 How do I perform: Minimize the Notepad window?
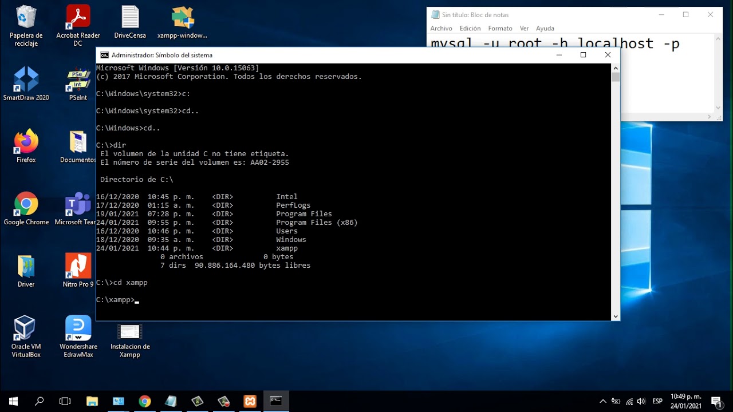[661, 15]
